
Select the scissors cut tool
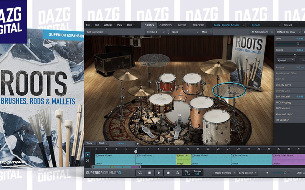(88, 161)
